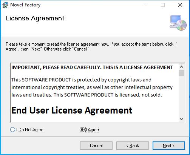The image size is (190, 155).
Task: Click inside the license agreement text box
Action: point(95,93)
